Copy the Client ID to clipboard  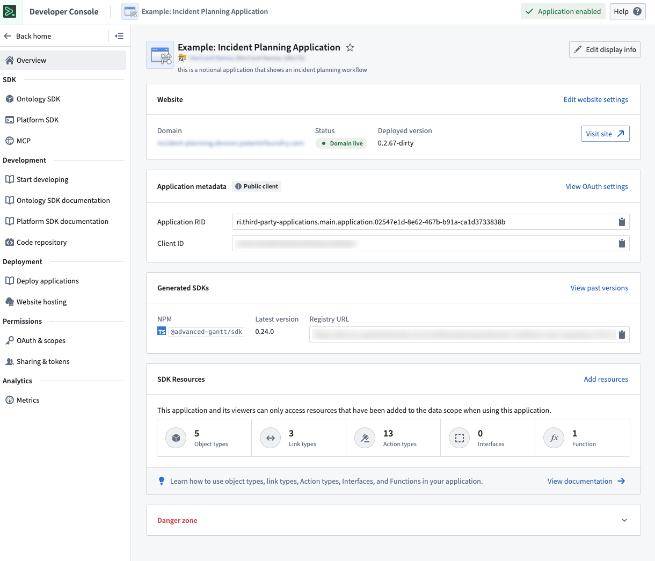tap(622, 243)
